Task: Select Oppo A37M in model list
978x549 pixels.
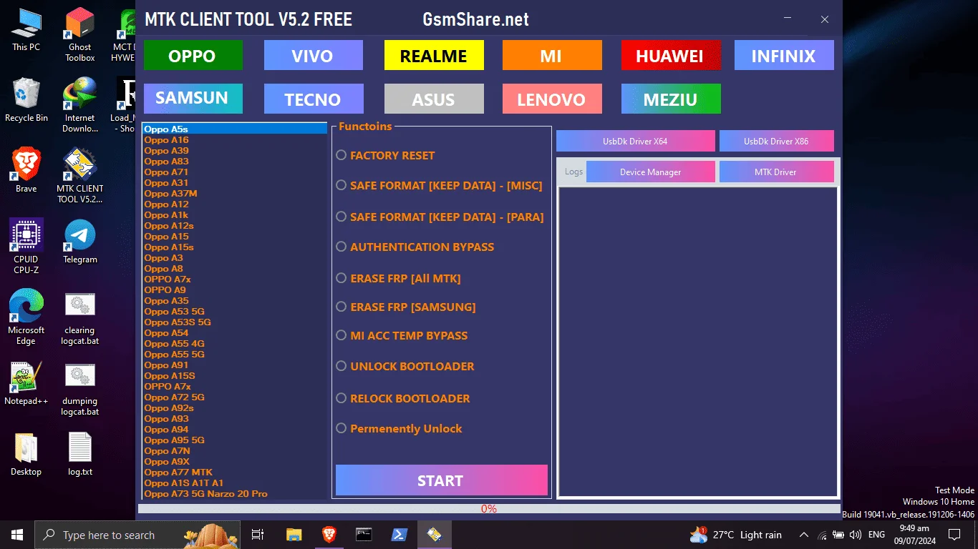Action: click(235, 193)
